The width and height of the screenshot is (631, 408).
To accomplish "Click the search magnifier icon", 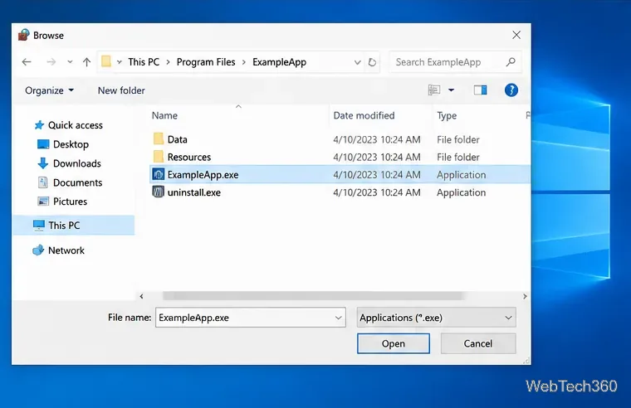I will [x=511, y=62].
